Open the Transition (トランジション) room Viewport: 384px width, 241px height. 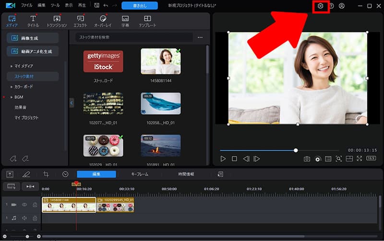coord(57,21)
